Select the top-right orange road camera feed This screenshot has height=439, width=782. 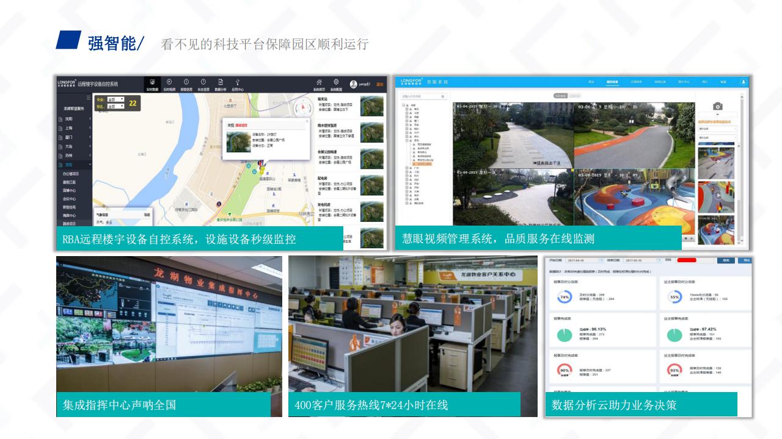[x=634, y=134]
